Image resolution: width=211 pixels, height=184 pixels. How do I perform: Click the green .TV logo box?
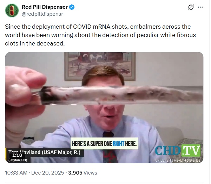pyautogui.click(x=191, y=151)
